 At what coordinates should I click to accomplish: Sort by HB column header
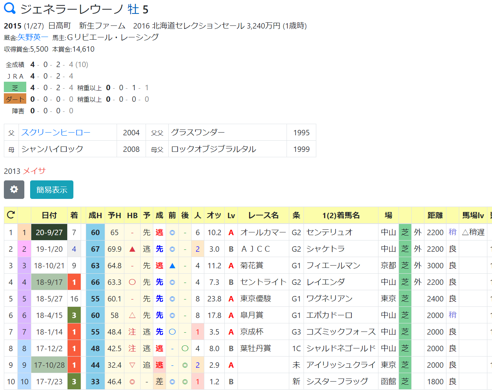click(132, 215)
